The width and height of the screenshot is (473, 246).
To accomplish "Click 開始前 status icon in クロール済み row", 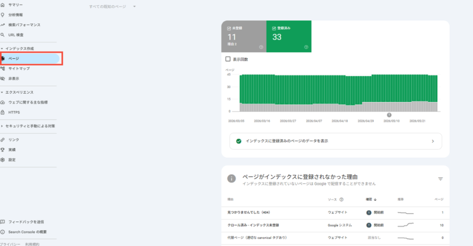I will (x=369, y=225).
